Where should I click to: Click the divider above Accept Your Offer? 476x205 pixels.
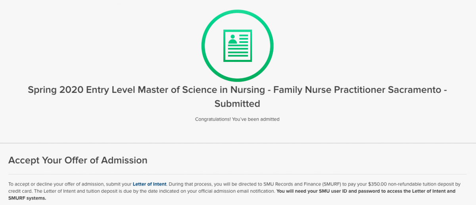(238, 143)
